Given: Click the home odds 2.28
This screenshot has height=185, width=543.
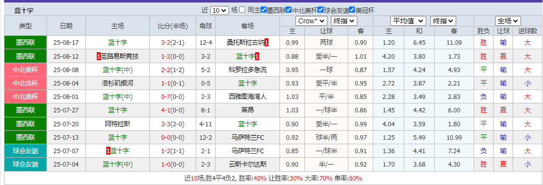Looking at the screenshot, I should click(389, 97).
